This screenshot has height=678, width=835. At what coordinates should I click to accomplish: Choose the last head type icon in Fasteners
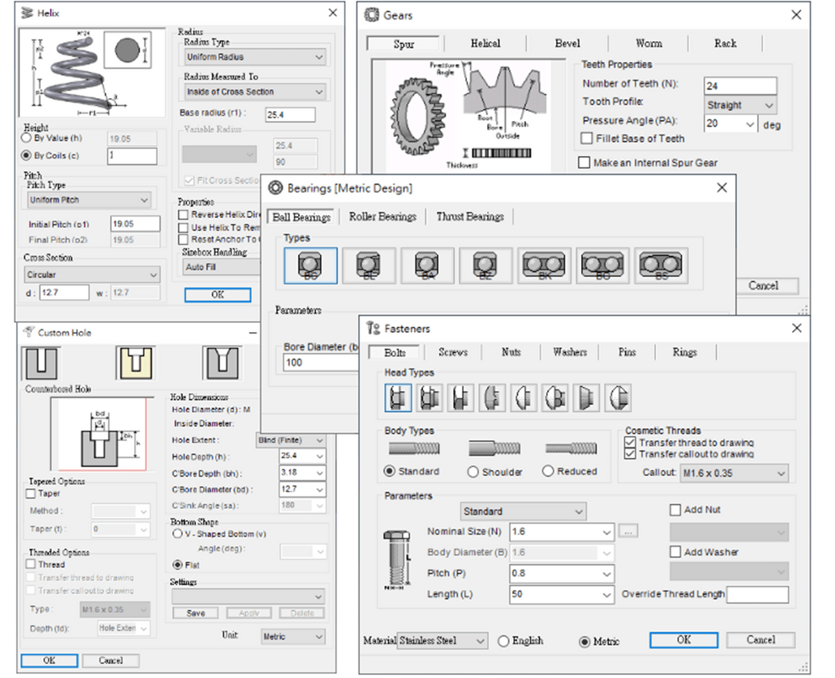pos(617,398)
